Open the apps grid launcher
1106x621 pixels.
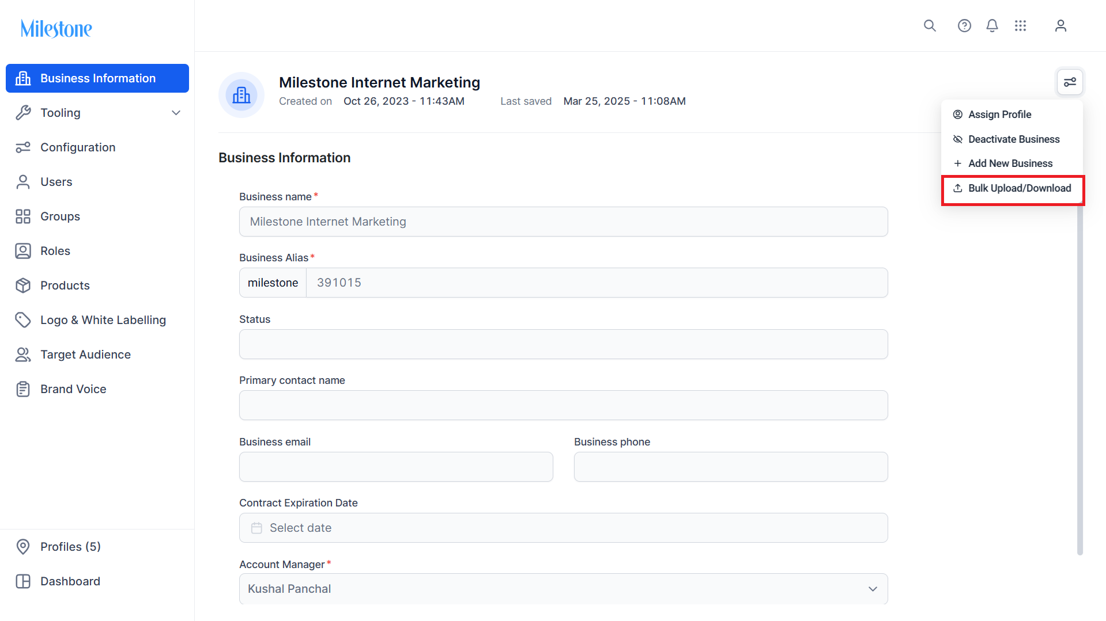tap(1021, 26)
